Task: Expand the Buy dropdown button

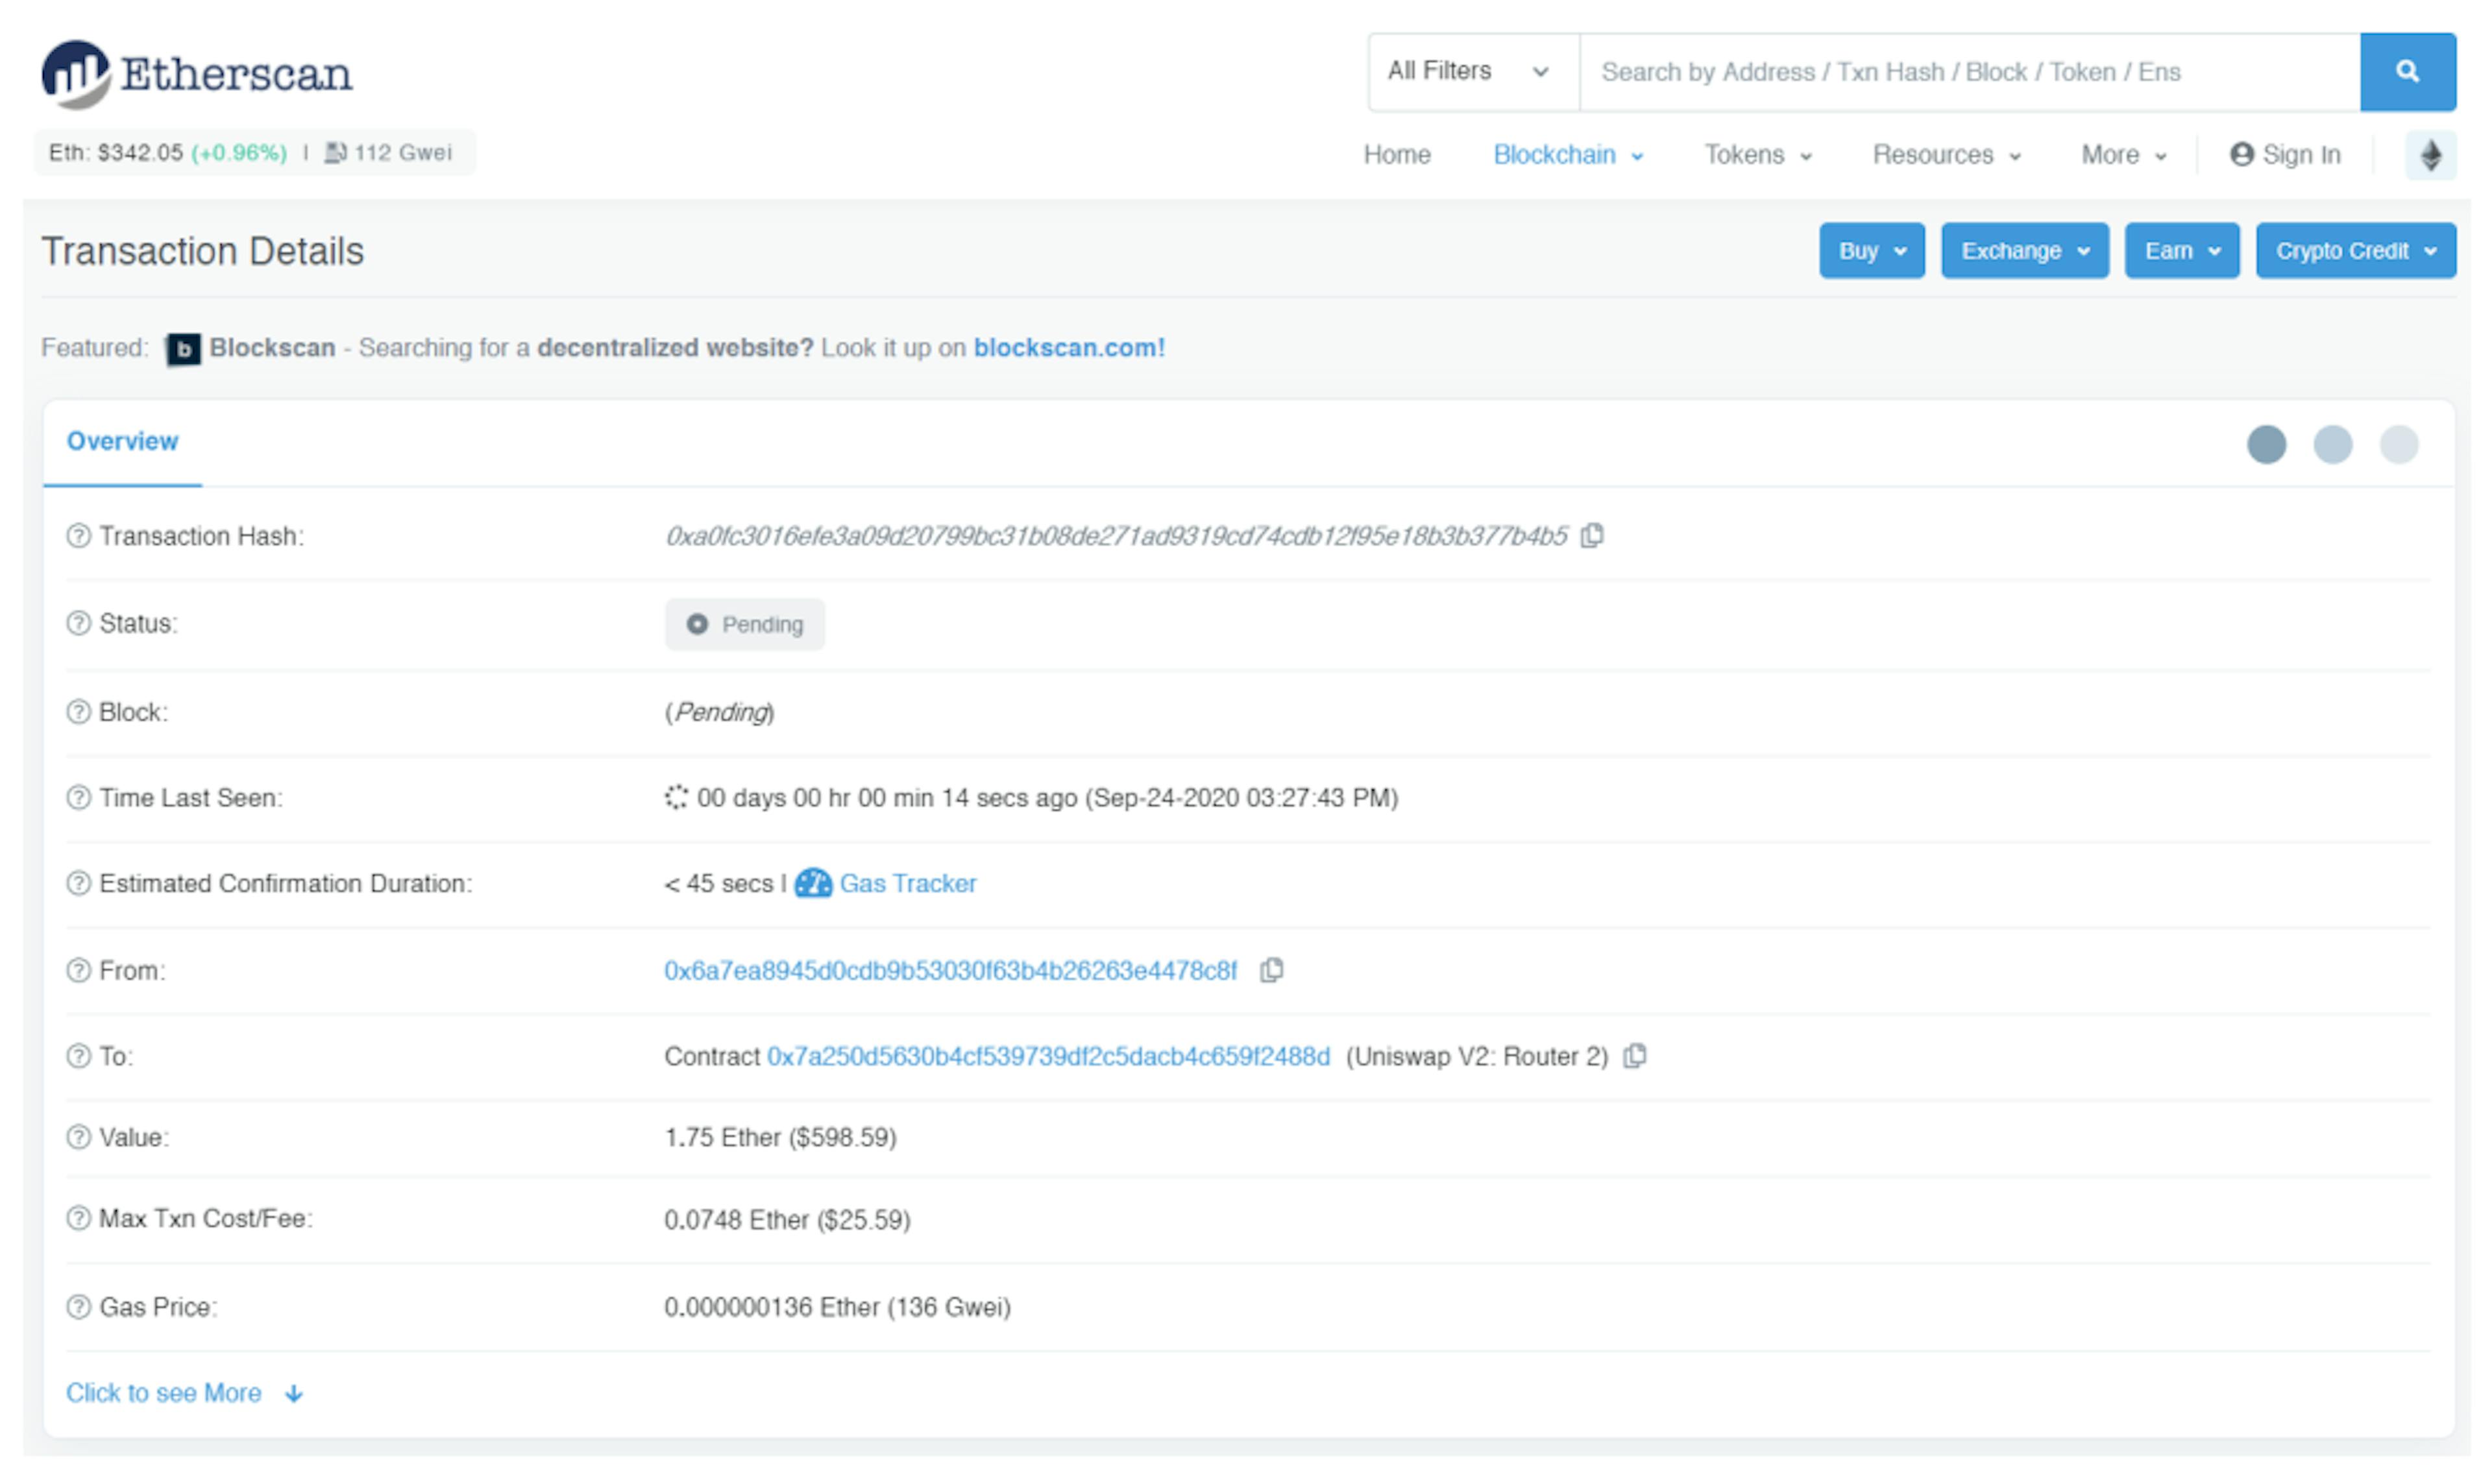Action: (1871, 251)
